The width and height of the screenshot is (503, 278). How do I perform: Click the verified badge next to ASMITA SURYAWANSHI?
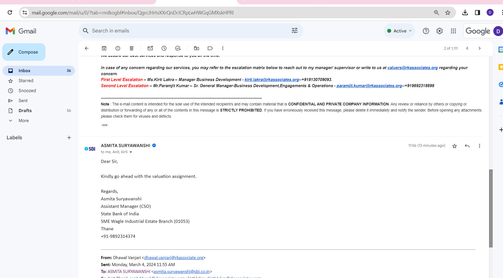tap(154, 145)
